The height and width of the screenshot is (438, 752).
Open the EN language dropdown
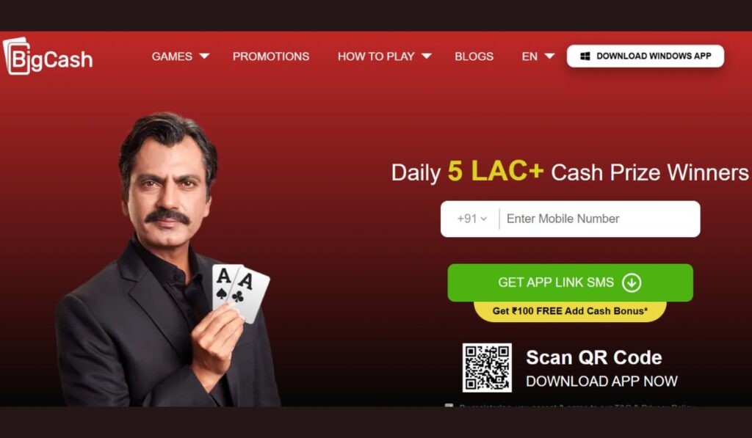click(538, 56)
